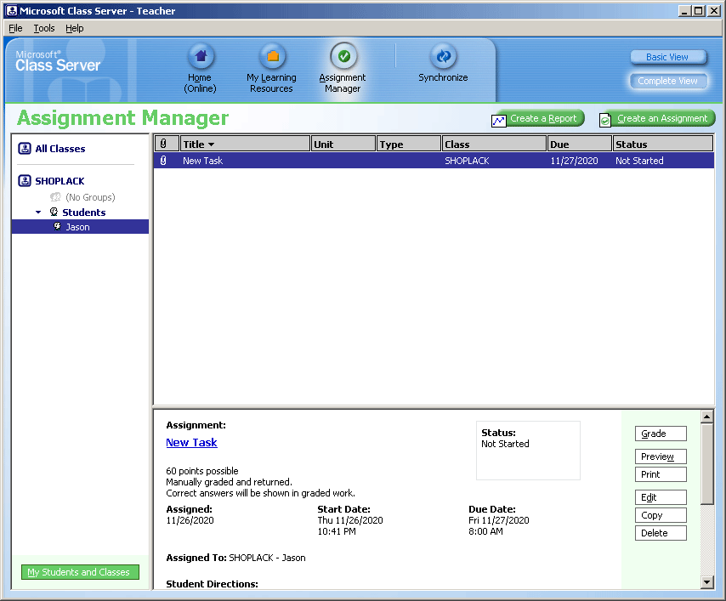Preview the selected assignment
Screen dimensions: 726x601
[x=661, y=456]
